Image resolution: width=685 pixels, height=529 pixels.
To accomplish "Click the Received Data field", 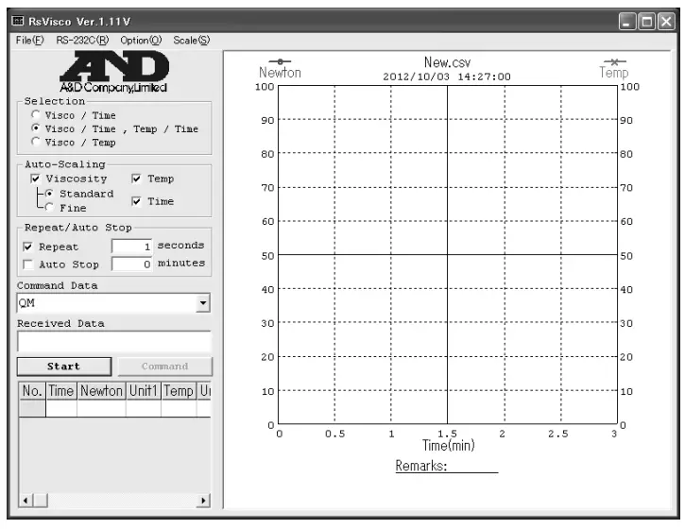I will tap(114, 341).
